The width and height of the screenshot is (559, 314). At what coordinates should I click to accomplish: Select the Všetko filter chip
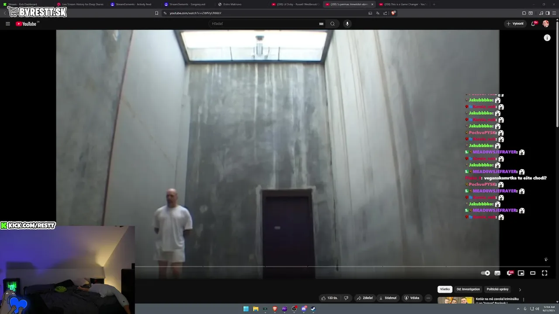pyautogui.click(x=445, y=289)
